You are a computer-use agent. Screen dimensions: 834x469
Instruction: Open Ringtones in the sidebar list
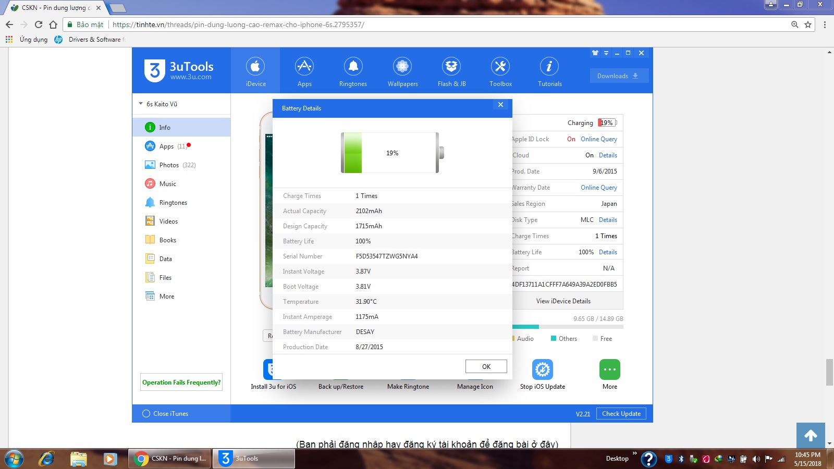181,202
